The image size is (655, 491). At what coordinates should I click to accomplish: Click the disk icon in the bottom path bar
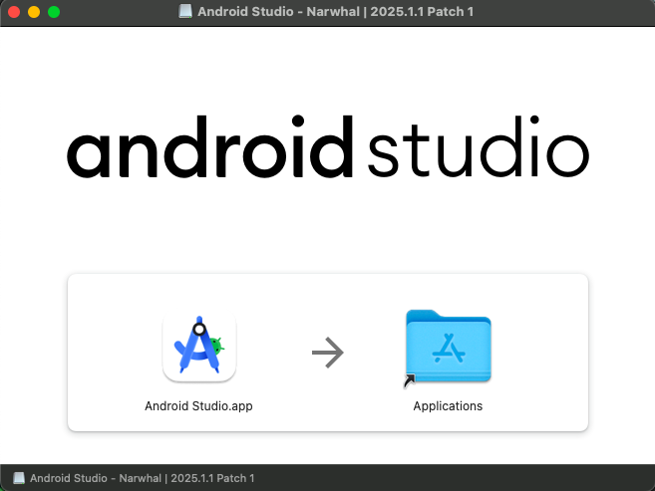pos(19,478)
